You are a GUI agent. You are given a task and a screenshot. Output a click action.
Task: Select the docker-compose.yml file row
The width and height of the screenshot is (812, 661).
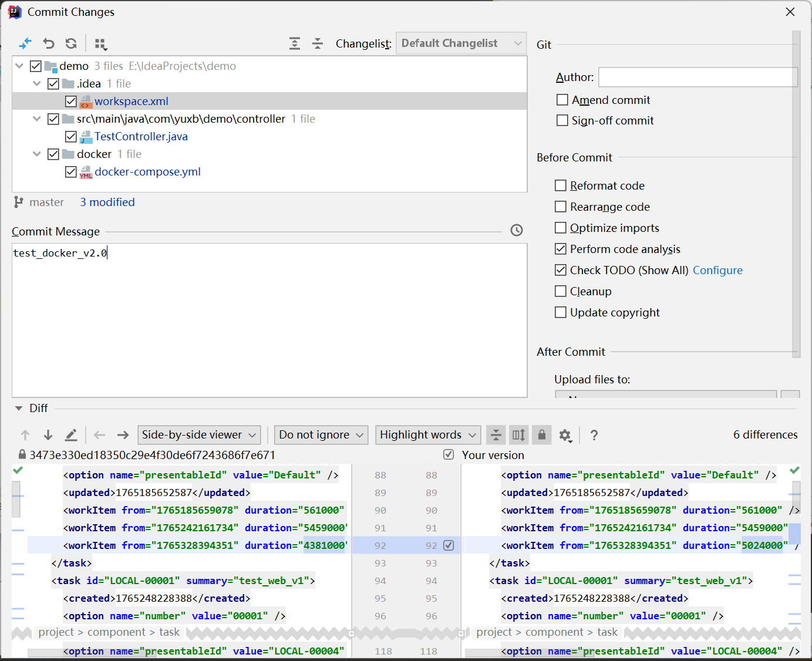coord(269,172)
